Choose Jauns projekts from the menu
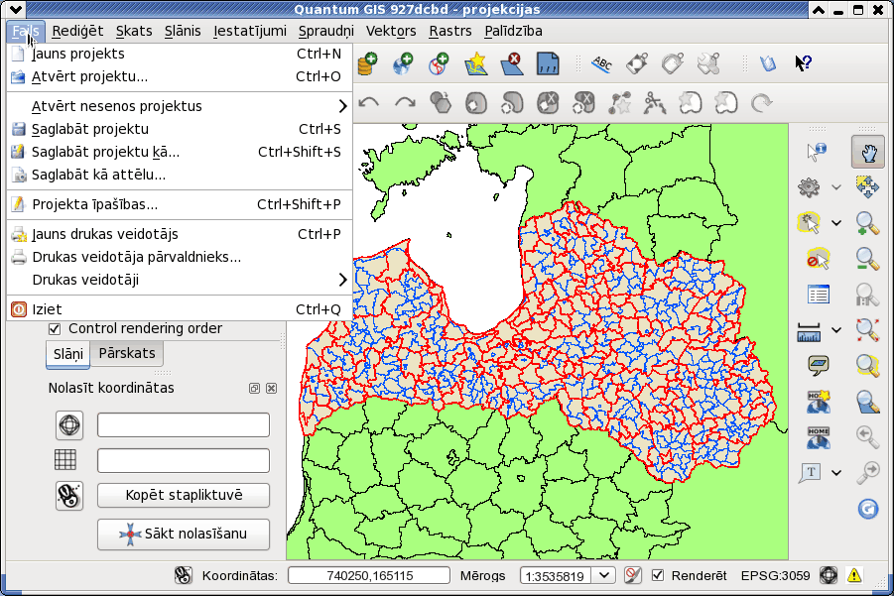This screenshot has height=596, width=894. point(180,54)
